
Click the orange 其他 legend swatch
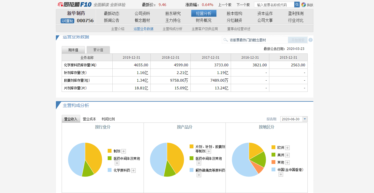point(273,162)
